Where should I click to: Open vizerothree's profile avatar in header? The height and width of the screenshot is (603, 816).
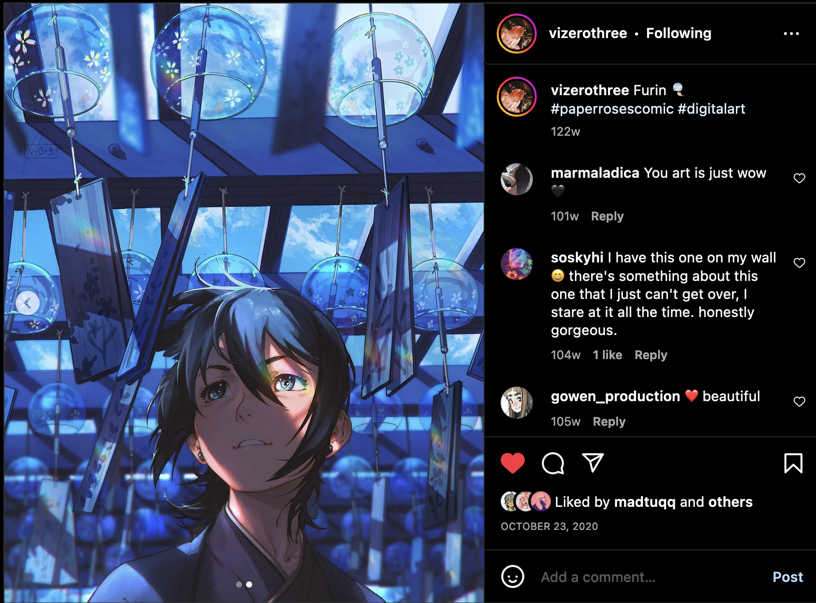(516, 34)
